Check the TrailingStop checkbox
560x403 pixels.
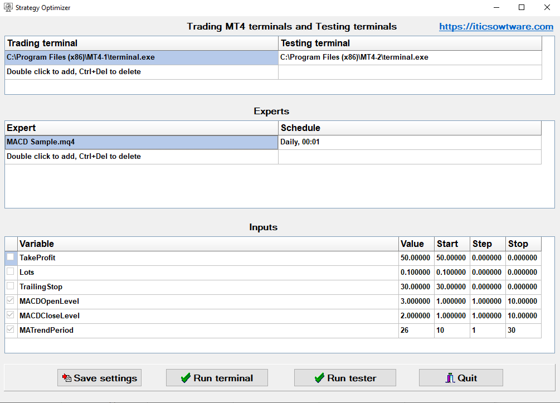11,287
